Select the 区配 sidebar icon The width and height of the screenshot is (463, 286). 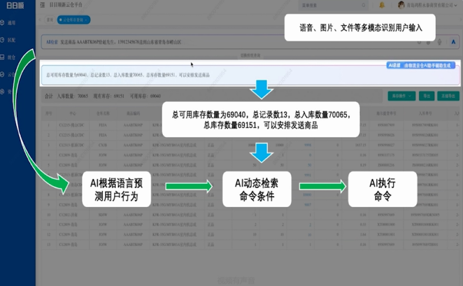(x=3, y=40)
